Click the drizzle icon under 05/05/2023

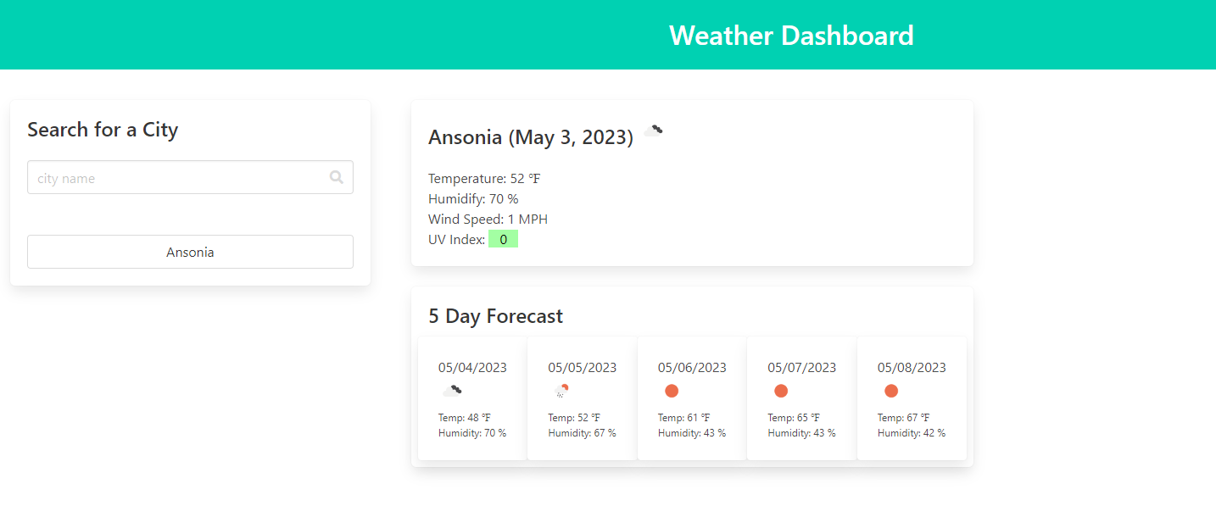pos(561,391)
